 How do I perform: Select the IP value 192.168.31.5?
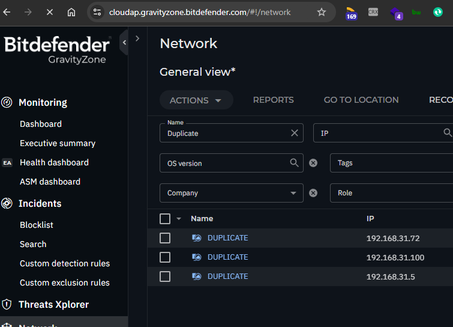[391, 277]
